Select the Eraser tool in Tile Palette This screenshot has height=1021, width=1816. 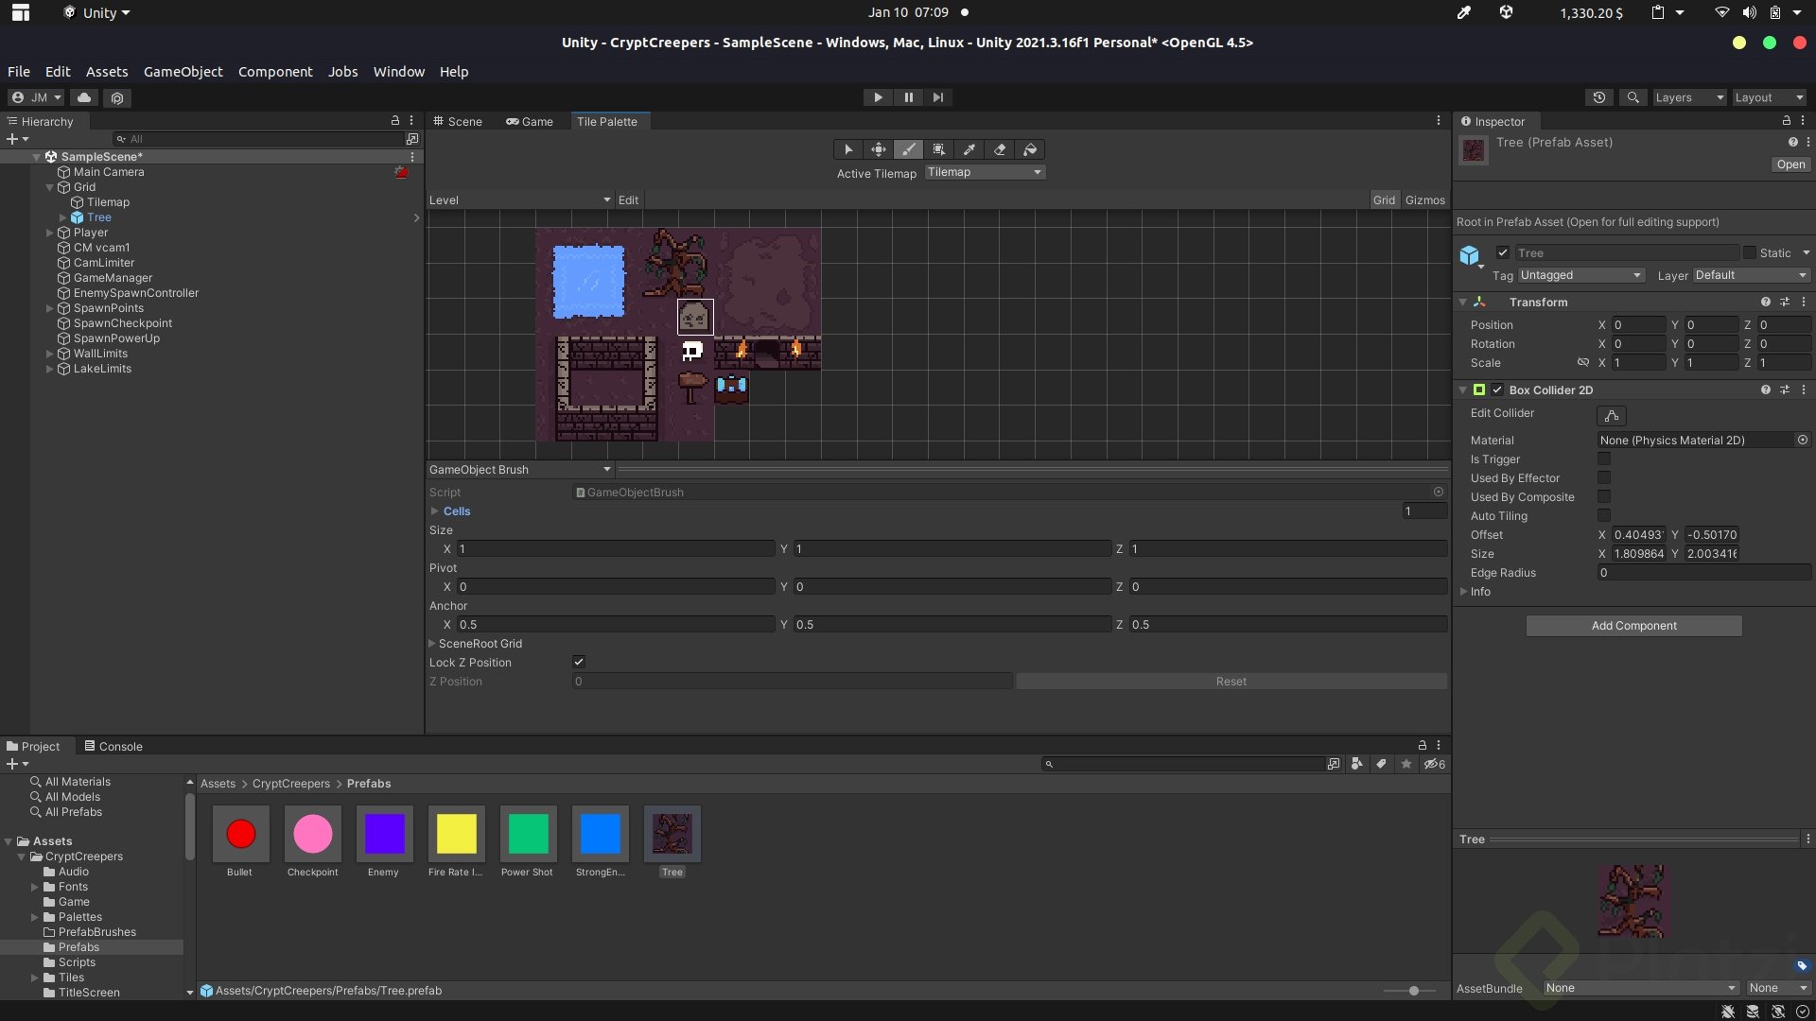1000,149
